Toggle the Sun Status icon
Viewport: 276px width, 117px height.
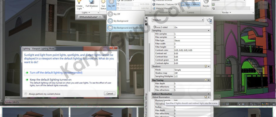coord(103,2)
